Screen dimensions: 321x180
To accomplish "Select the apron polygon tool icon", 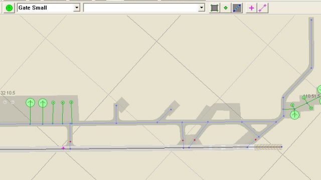I will 214,8.
